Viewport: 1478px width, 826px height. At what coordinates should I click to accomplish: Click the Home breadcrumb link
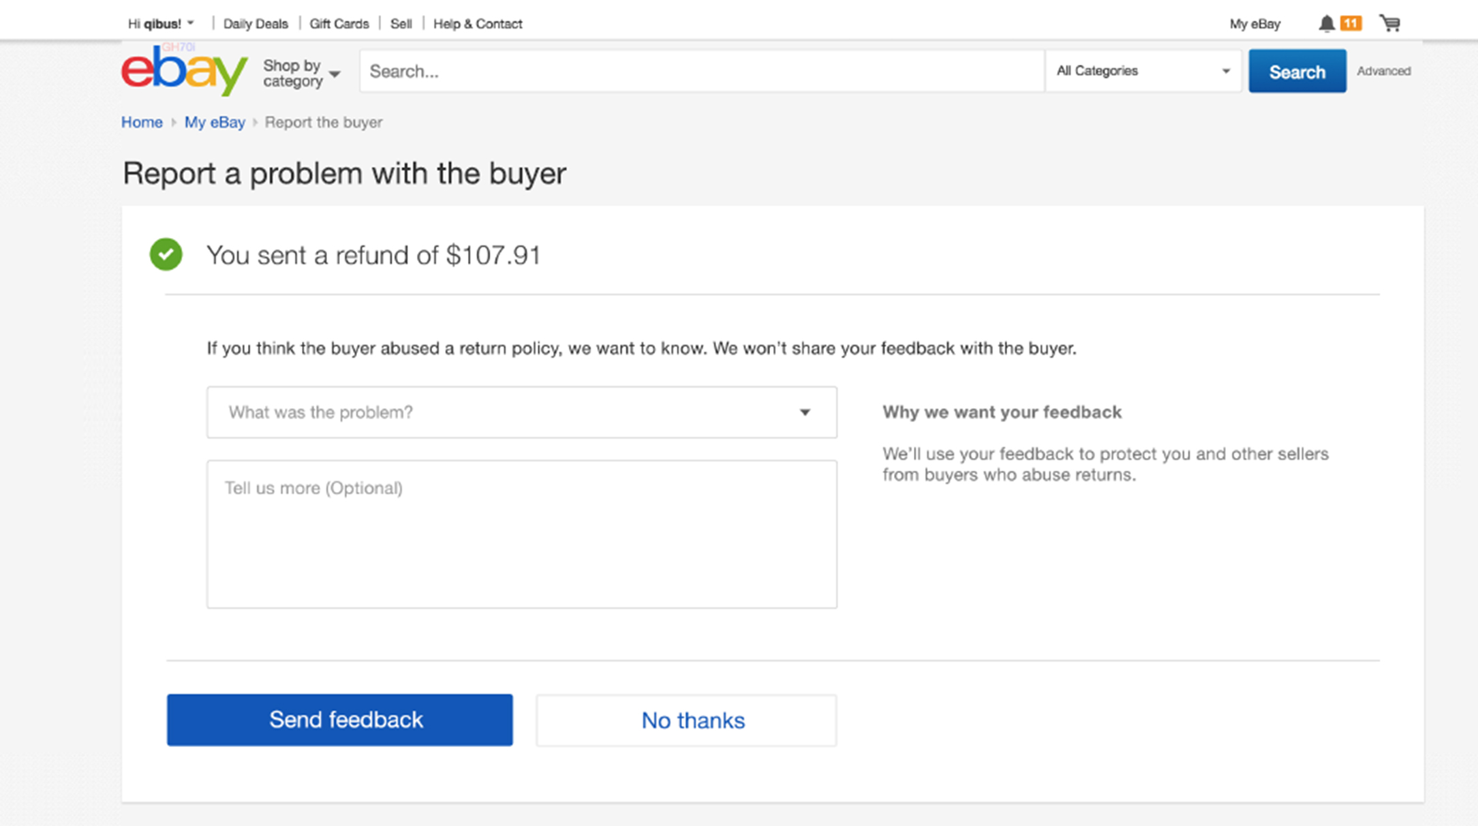point(141,122)
